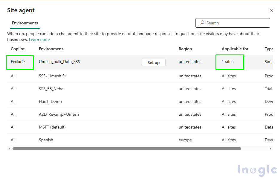Select the MSFT (default) environment

click(x=52, y=127)
